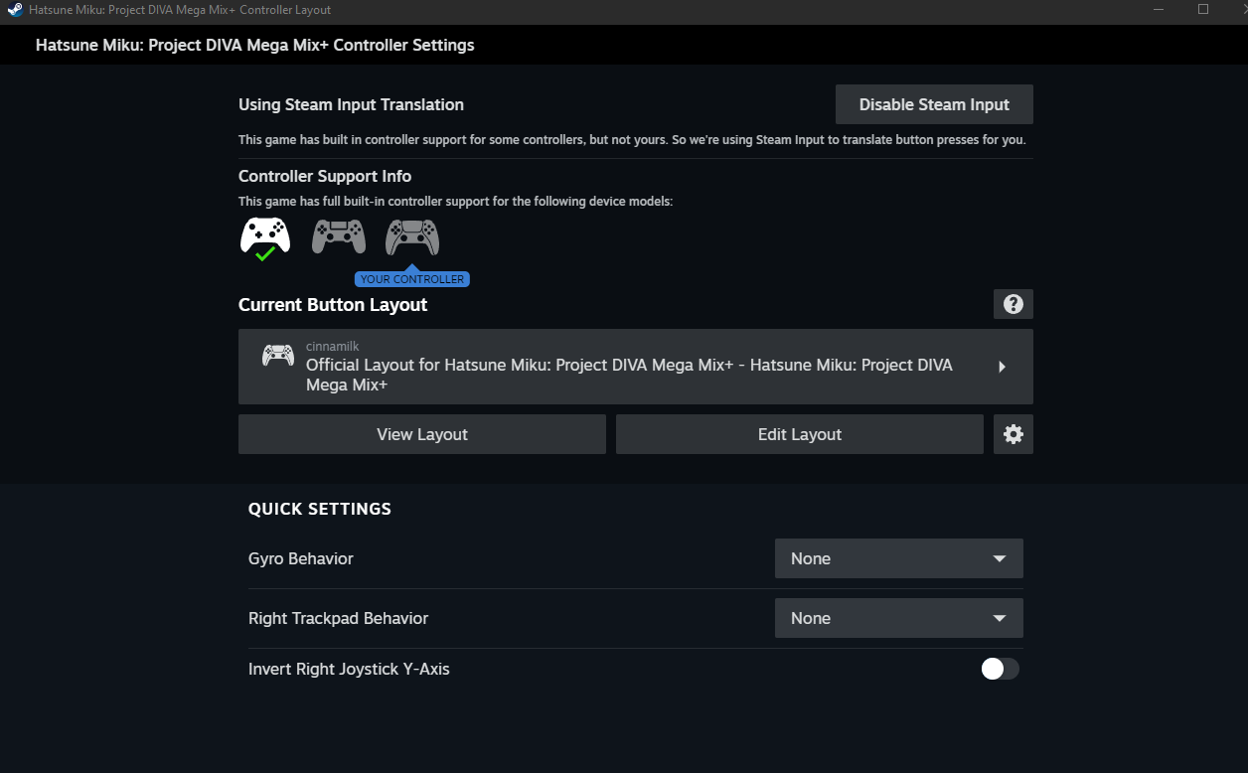Open the question mark help button

click(x=1014, y=304)
